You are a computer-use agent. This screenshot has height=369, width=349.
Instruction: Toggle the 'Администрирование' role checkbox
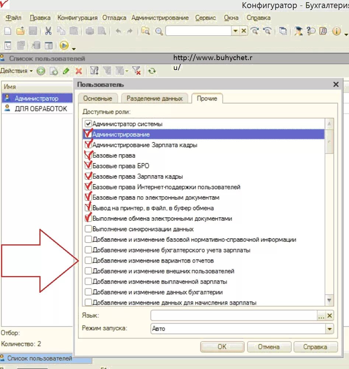pos(88,134)
